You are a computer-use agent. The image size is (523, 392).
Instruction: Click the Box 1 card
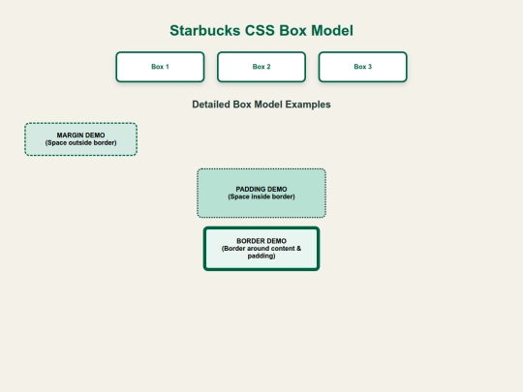pos(160,67)
